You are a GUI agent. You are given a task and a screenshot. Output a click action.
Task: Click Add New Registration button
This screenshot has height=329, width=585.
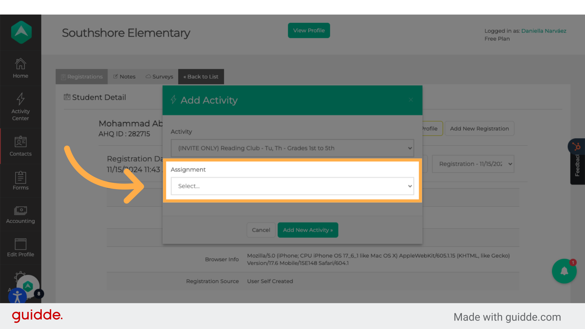click(x=479, y=129)
